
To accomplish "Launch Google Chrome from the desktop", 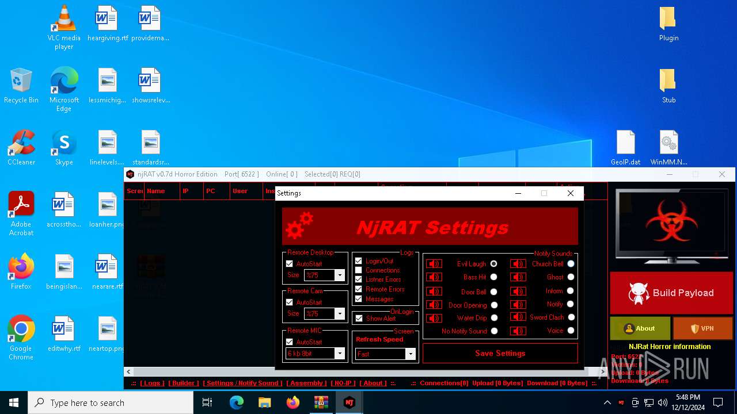I will (21, 338).
